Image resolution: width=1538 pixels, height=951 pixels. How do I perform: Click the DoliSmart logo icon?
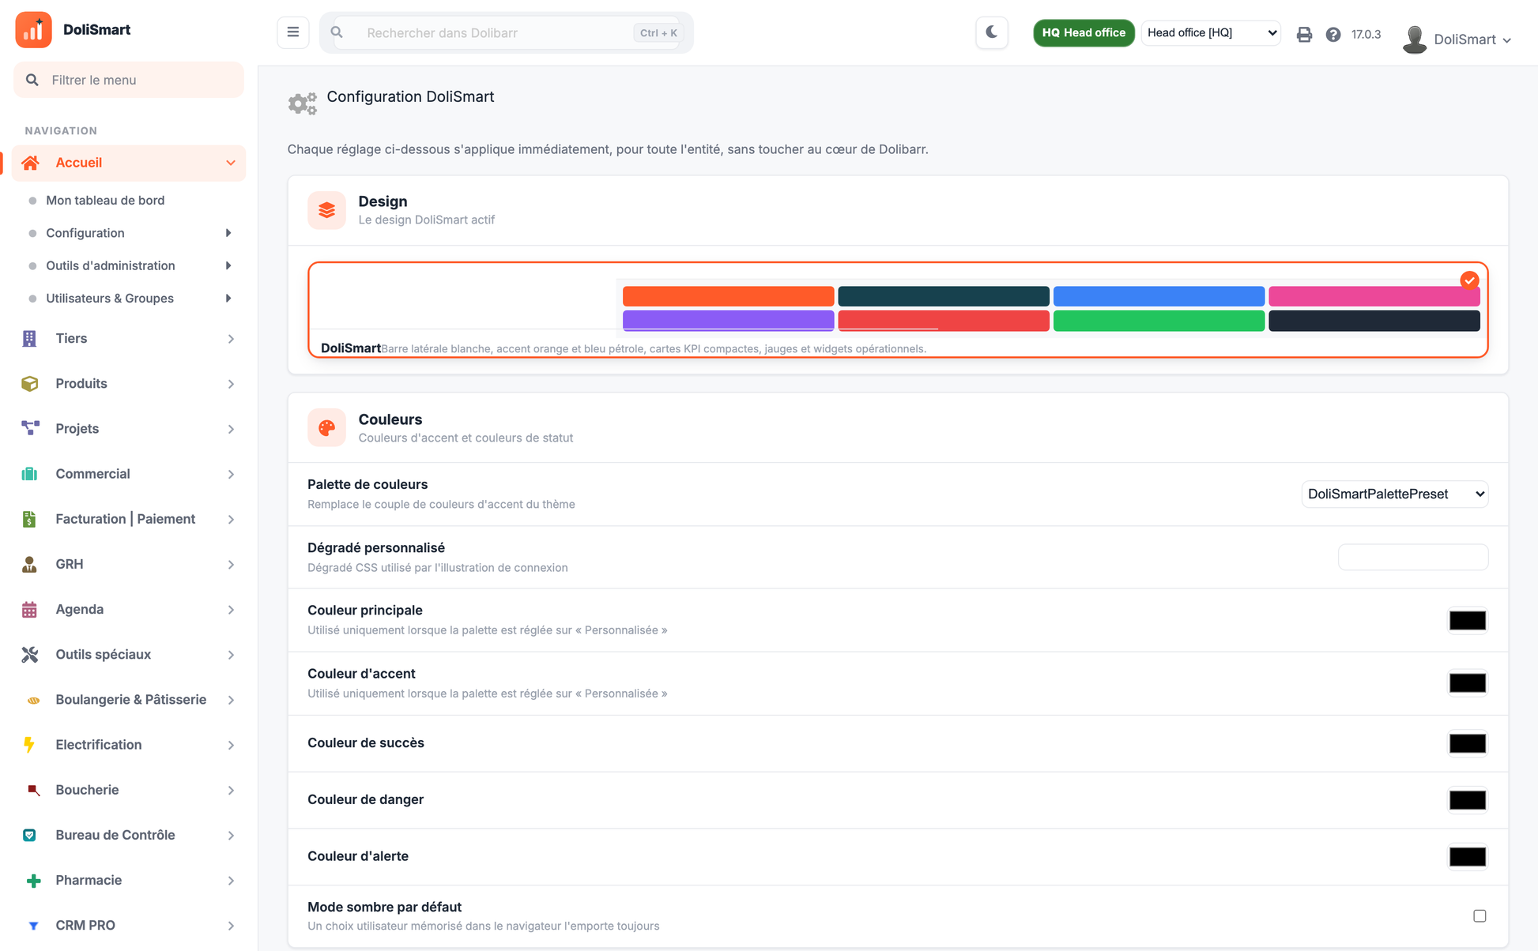coord(33,30)
